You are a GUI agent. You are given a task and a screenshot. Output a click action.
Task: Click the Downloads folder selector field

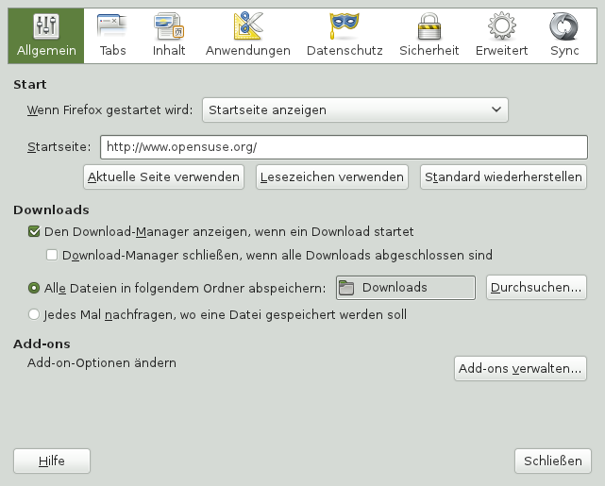(405, 288)
